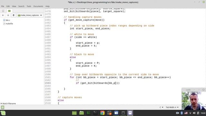Go back in file browser history
Viewport: 206px width, 116px height.
(3, 15)
